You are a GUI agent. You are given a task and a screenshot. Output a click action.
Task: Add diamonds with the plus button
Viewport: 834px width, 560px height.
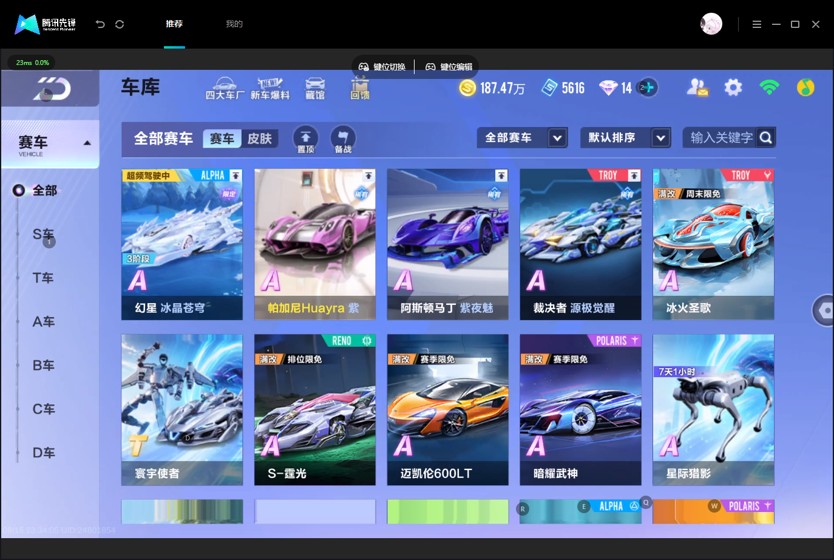pos(648,87)
